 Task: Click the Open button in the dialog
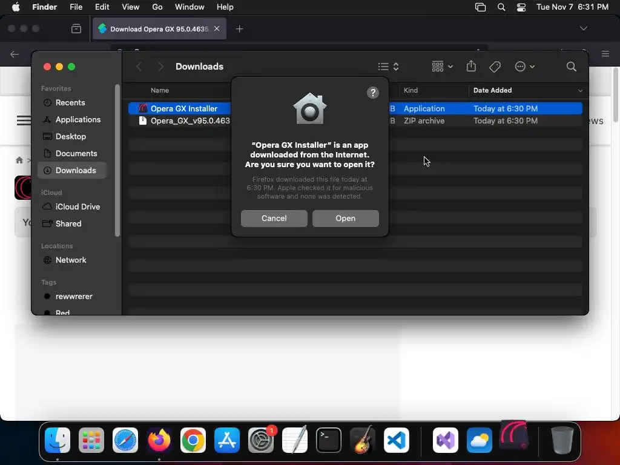pyautogui.click(x=345, y=218)
